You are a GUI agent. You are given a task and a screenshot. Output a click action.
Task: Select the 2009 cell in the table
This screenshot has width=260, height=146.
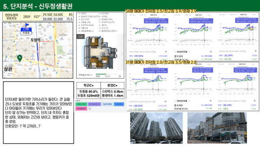coord(26,17)
